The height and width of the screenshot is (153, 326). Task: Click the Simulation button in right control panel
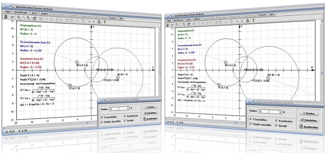click(309, 120)
